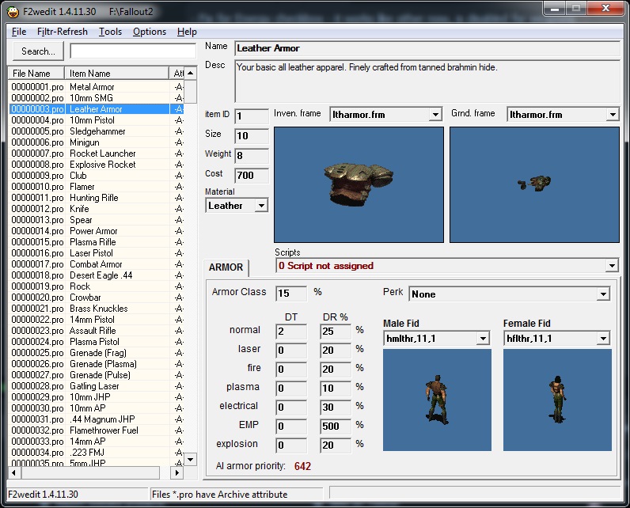Click the list scroll down arrow
Image resolution: width=630 pixels, height=508 pixels.
[191, 459]
